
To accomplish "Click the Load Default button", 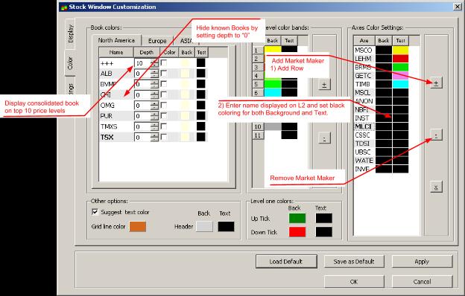I will click(286, 261).
